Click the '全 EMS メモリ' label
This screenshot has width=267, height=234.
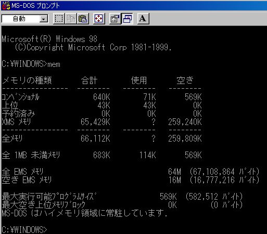click(x=22, y=172)
